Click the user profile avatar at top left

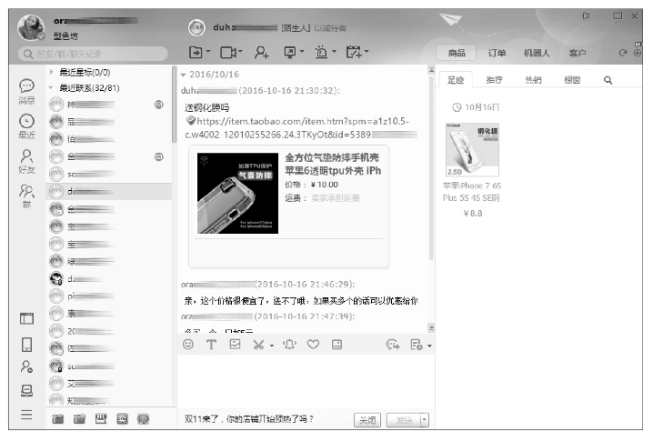31,27
